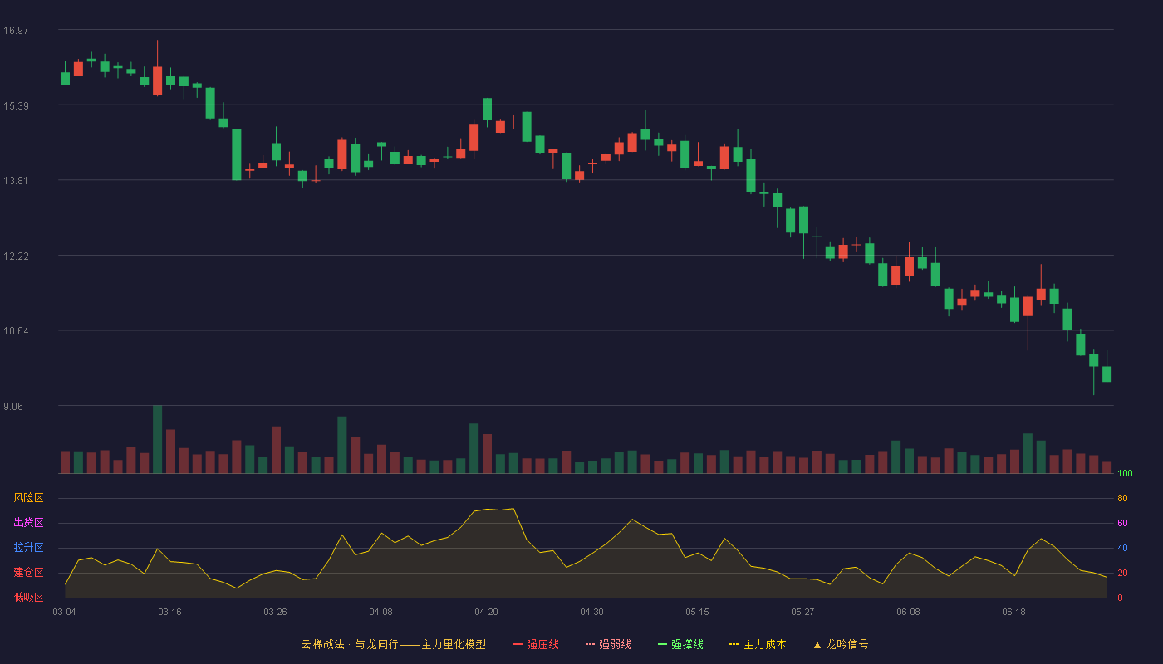Select the 风险区 zone label
1163x664 pixels.
(x=29, y=498)
